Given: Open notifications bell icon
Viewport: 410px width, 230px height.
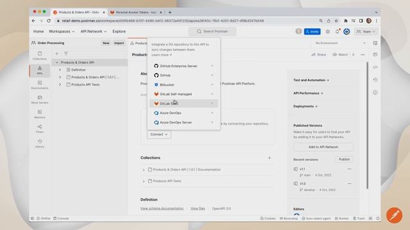Looking at the screenshot, I should 338,31.
